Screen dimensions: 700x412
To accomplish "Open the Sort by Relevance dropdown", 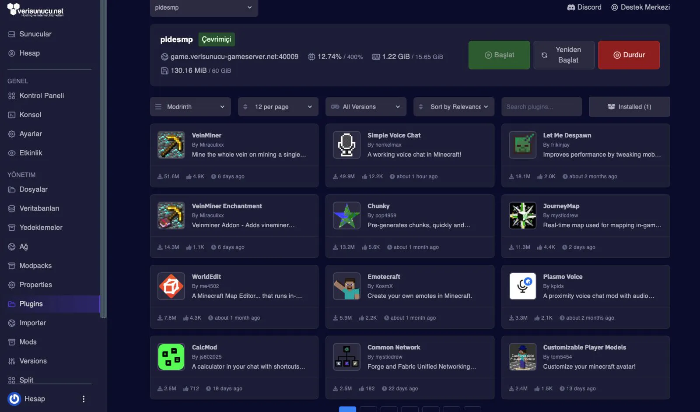I will pos(454,107).
